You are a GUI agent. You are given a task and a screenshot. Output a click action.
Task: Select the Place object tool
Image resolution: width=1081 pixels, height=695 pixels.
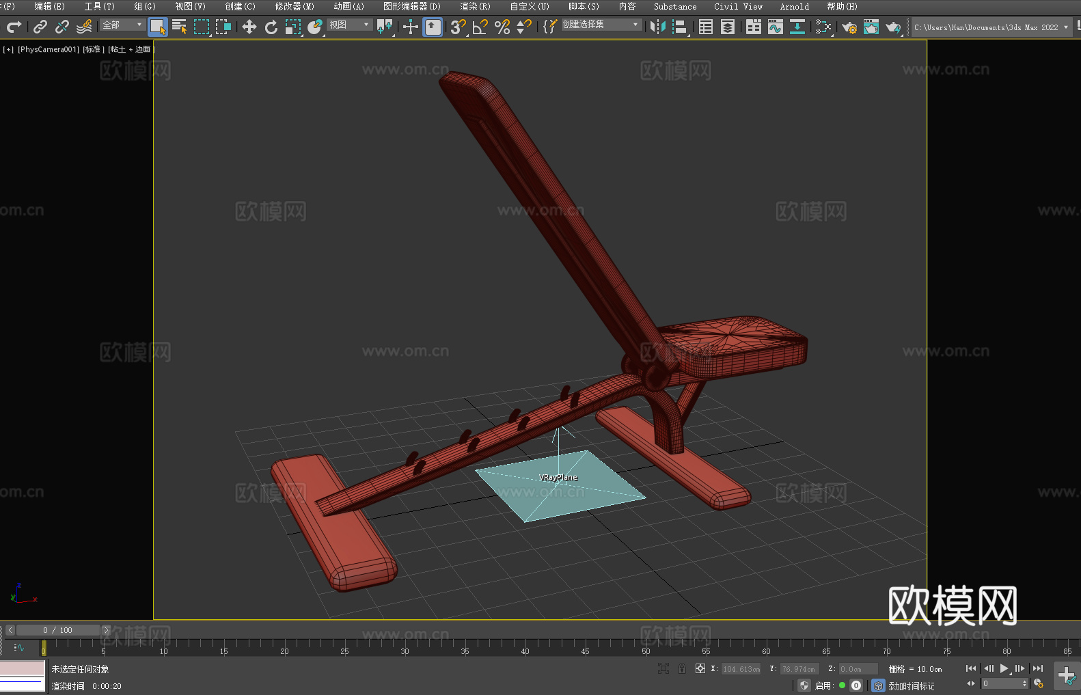[315, 27]
